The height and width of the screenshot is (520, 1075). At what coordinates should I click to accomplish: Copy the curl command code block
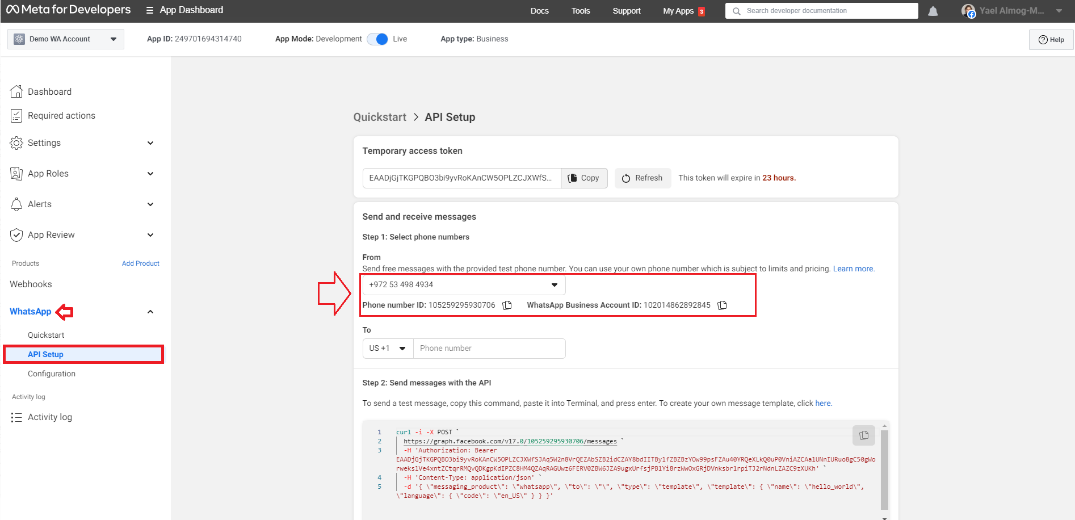pos(864,435)
